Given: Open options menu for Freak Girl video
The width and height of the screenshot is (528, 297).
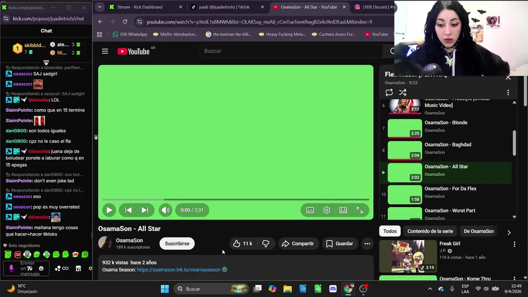Looking at the screenshot, I should 514,244.
